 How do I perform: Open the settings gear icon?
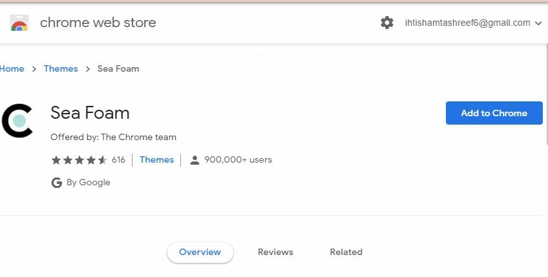coord(387,23)
